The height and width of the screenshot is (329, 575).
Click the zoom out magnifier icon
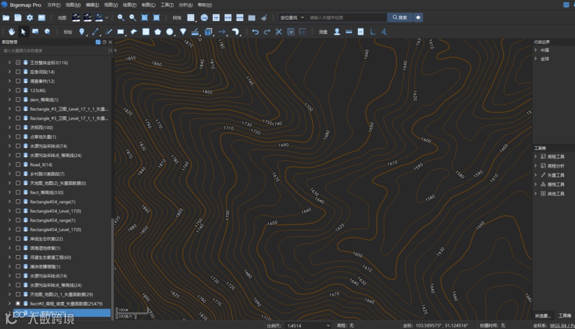(133, 18)
